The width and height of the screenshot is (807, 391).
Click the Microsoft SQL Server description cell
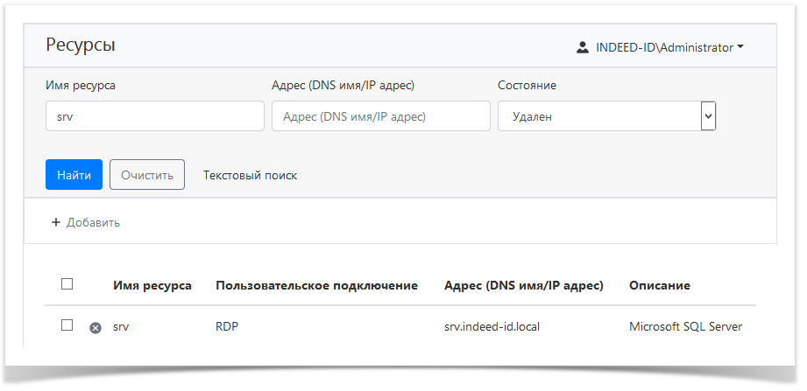click(x=685, y=327)
